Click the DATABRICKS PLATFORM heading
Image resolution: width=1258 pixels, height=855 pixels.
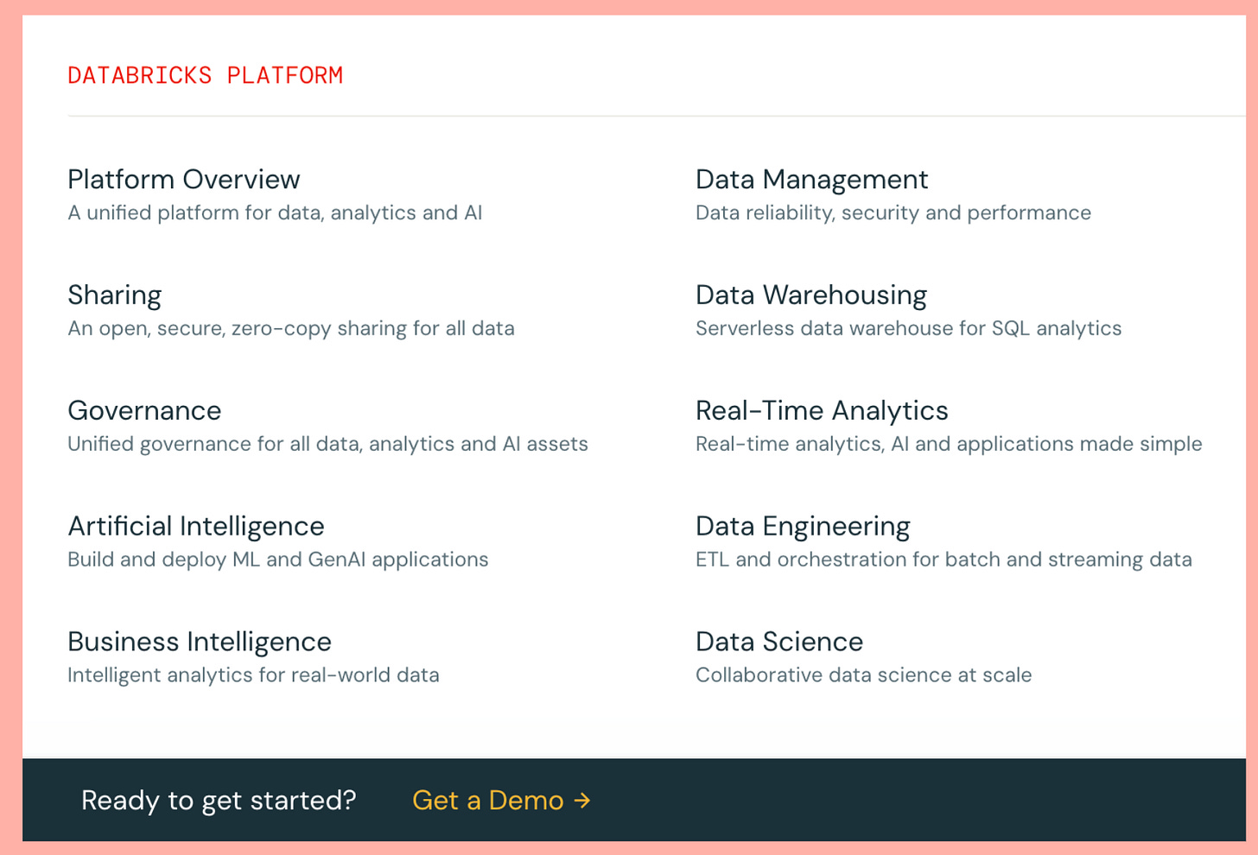coord(206,75)
